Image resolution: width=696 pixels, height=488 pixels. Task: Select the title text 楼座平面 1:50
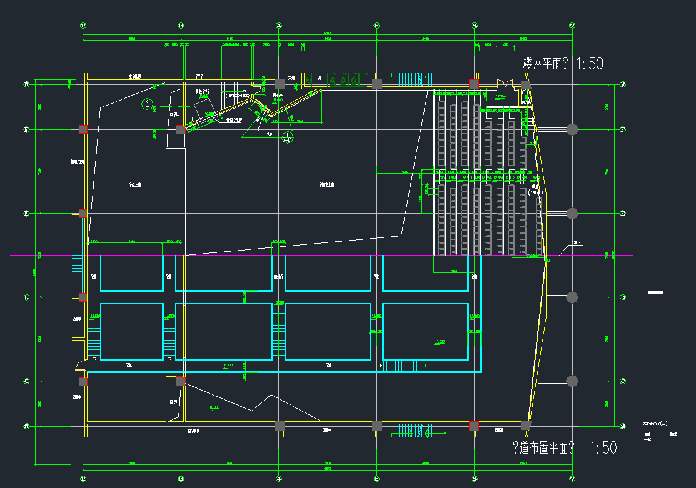[x=563, y=63]
